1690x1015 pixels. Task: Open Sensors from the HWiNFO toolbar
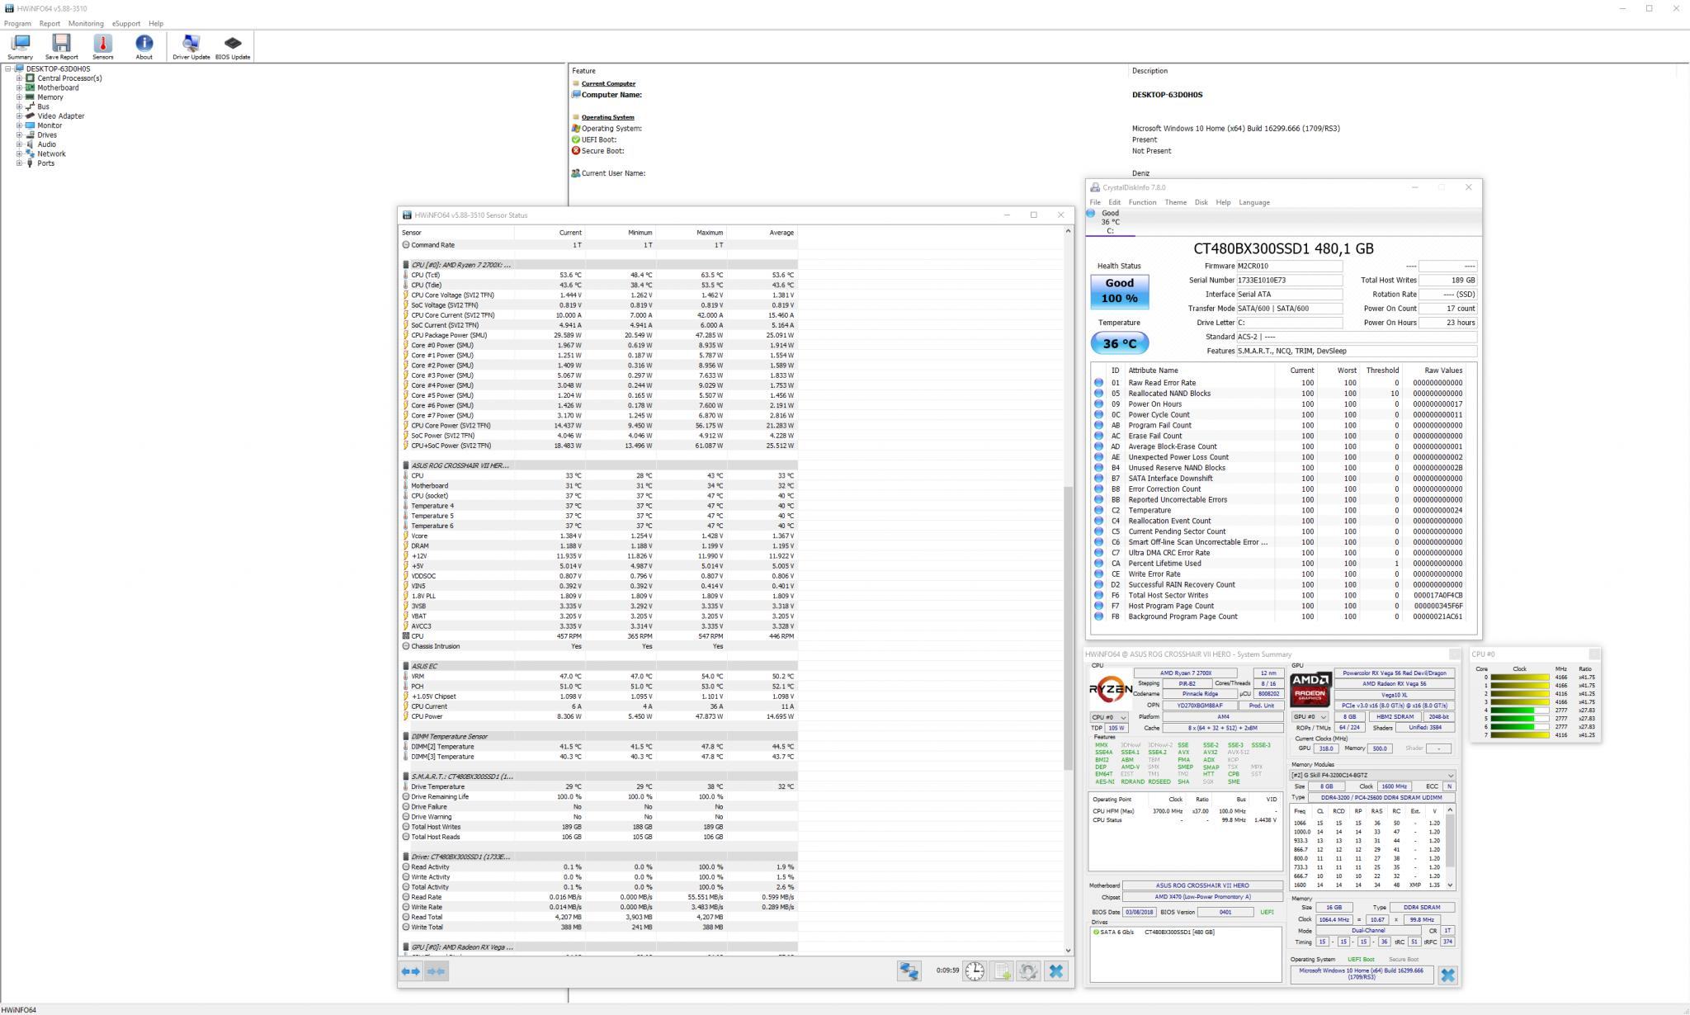pos(102,46)
